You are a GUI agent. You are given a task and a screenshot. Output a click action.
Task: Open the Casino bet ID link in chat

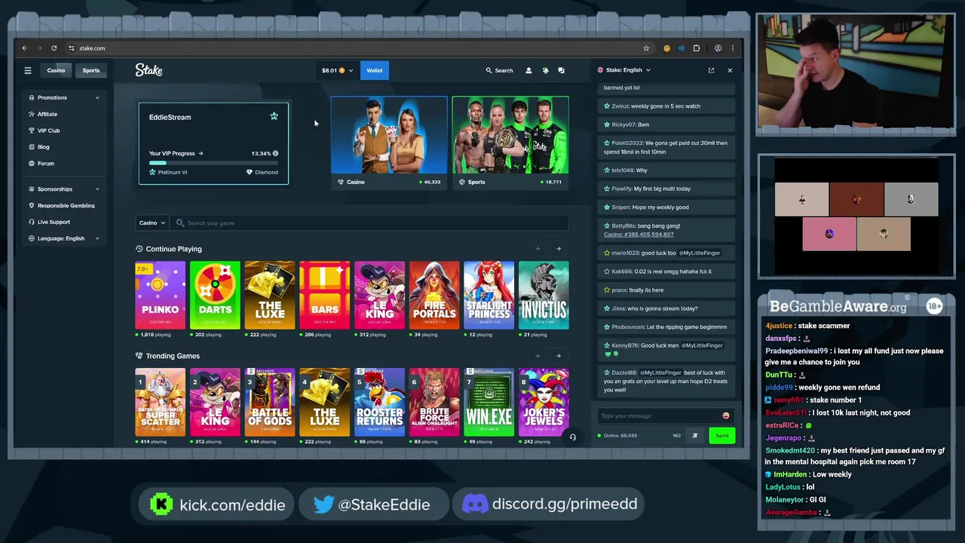tap(639, 235)
